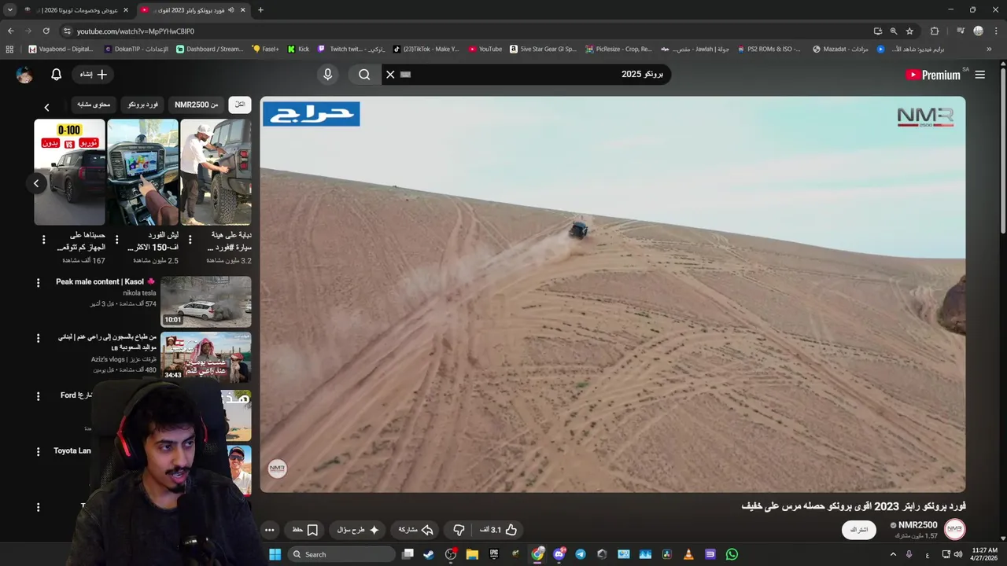Open the Windows Start menu
The height and width of the screenshot is (566, 1007).
(x=275, y=554)
